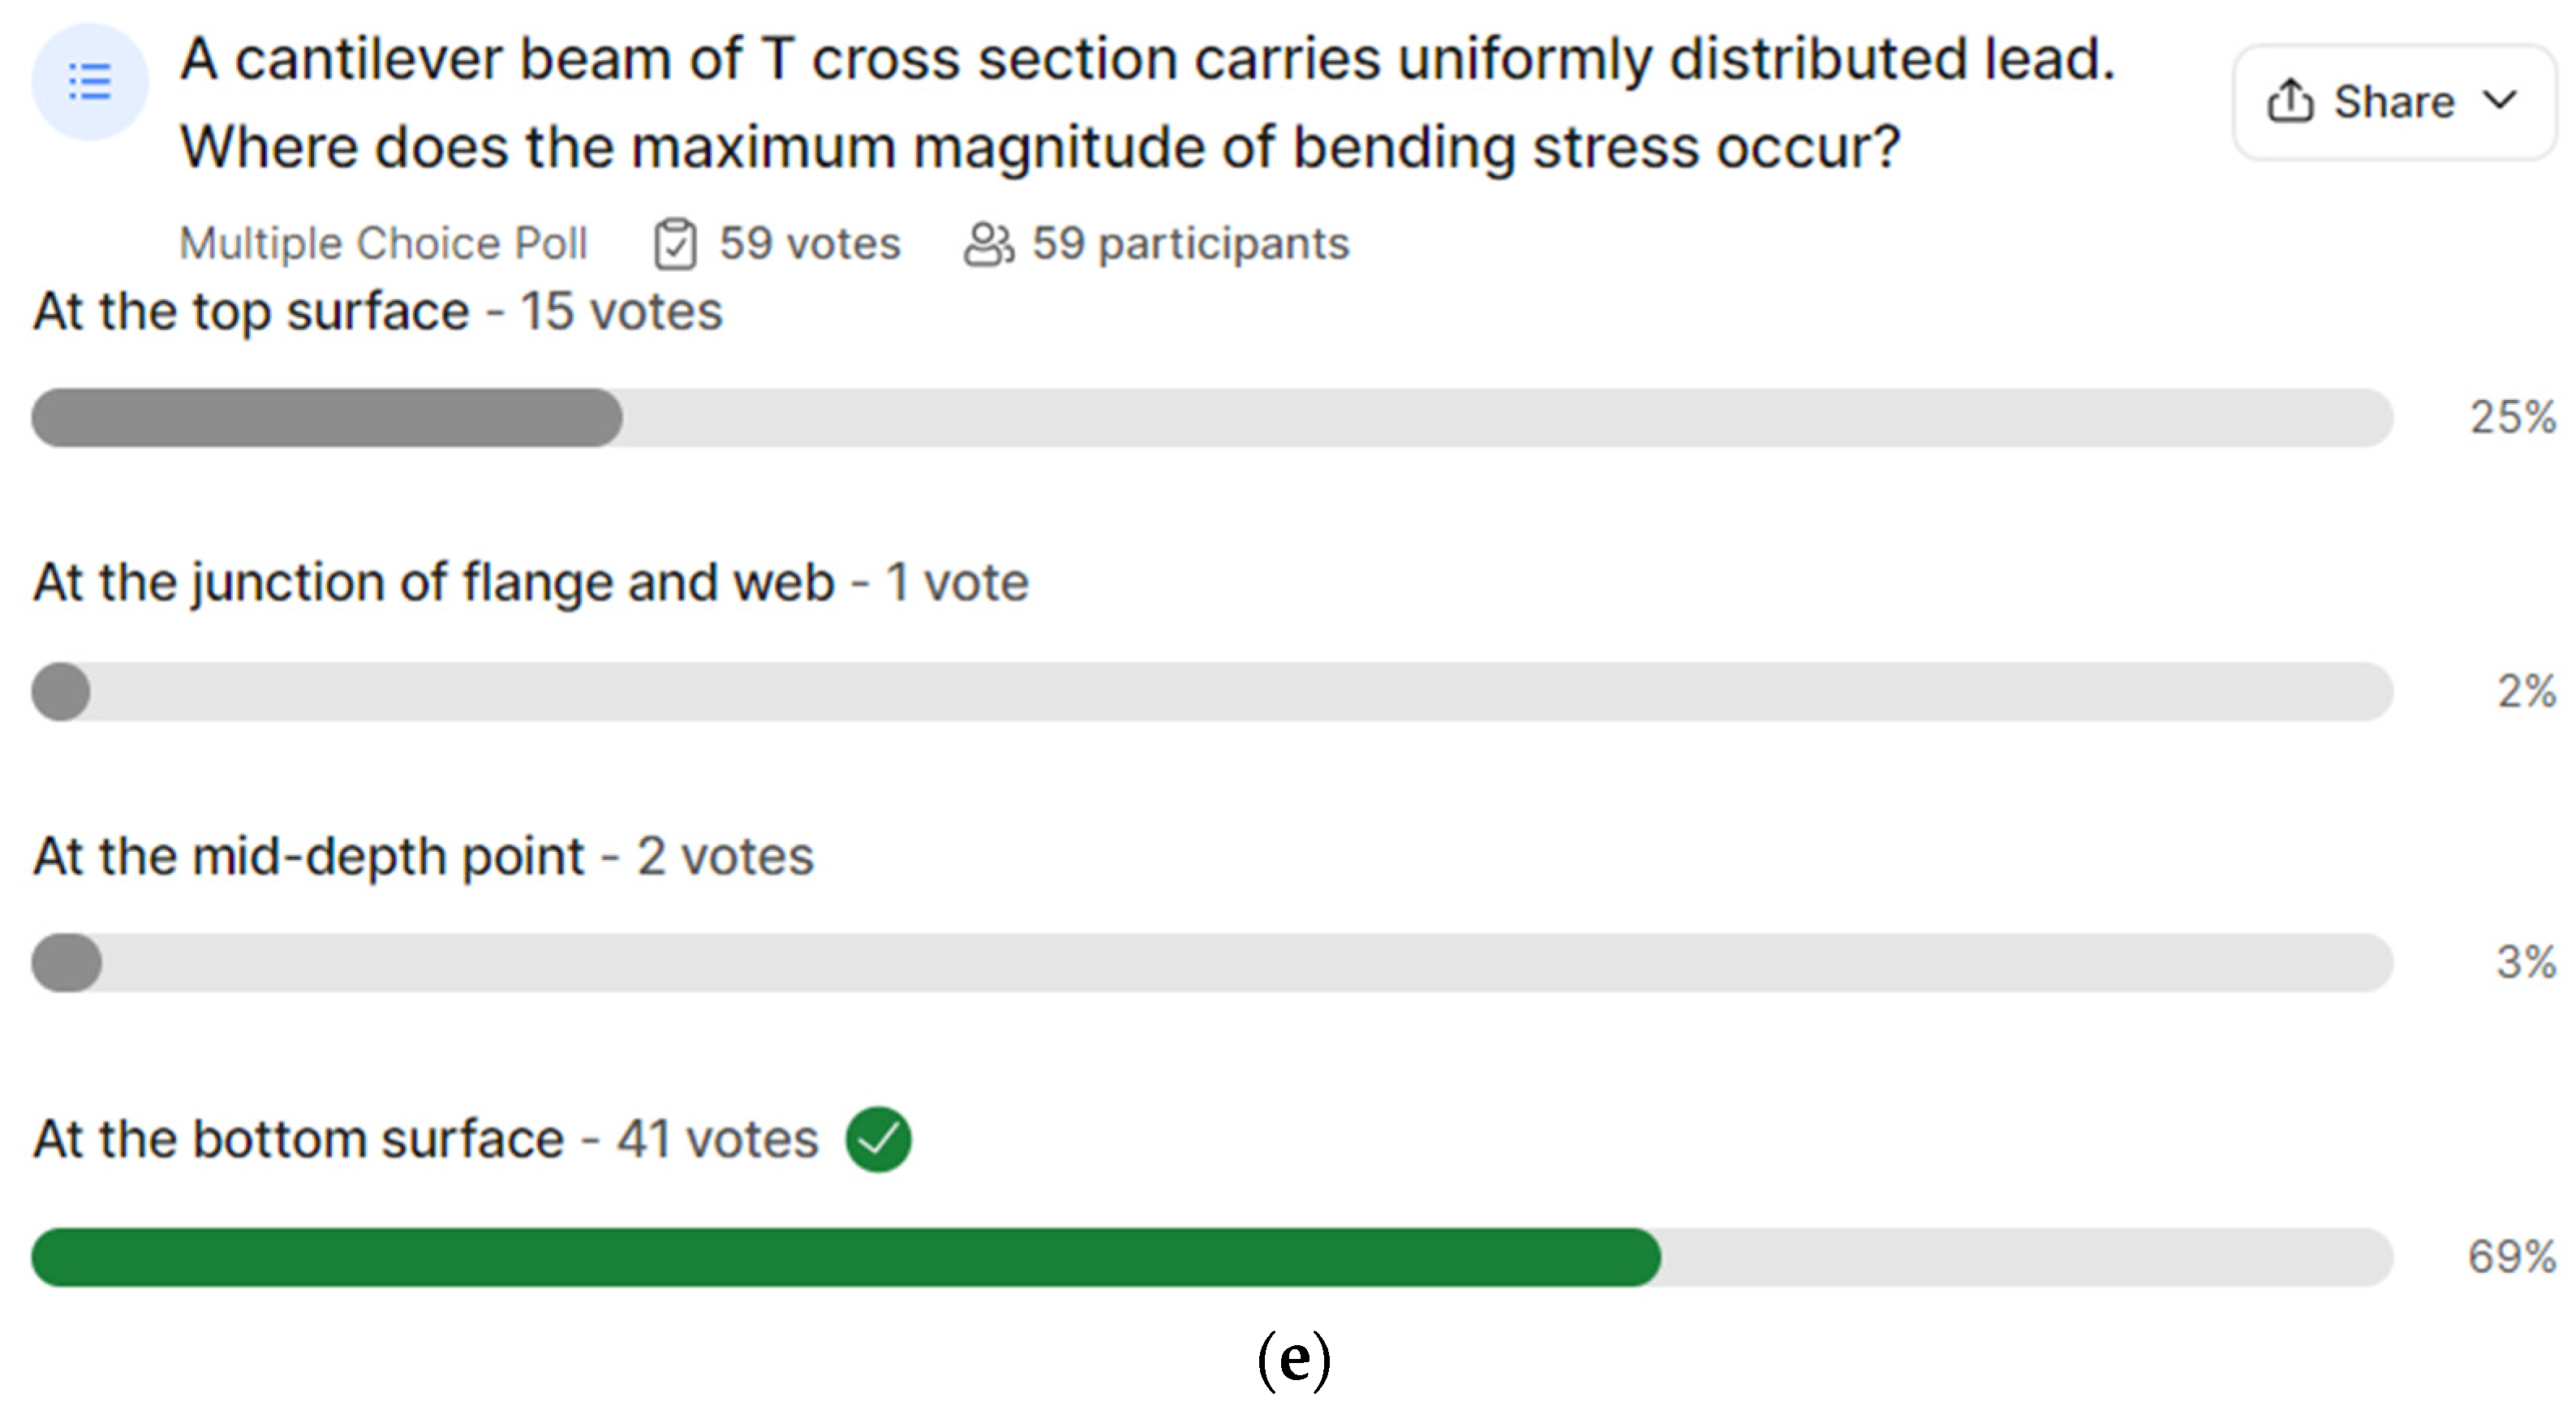Click the green bottom surface progress bar
Image resolution: width=2576 pixels, height=1419 pixels.
pos(845,1257)
